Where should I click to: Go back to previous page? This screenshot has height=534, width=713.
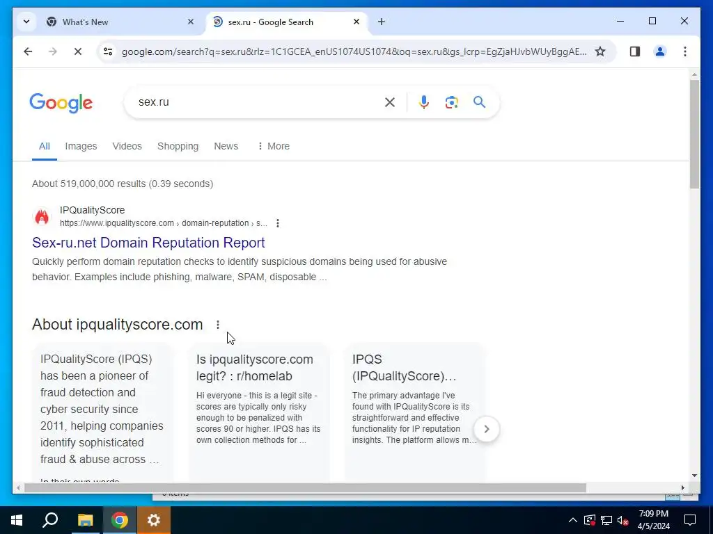click(28, 51)
